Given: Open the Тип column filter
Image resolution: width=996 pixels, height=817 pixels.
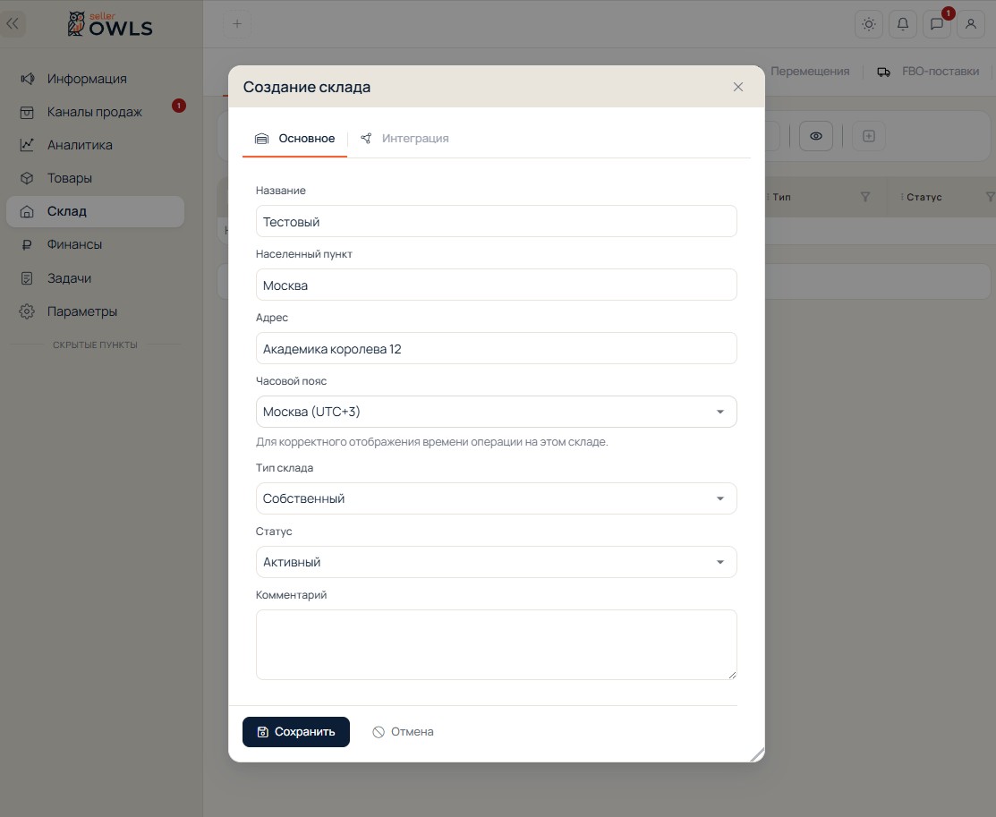Looking at the screenshot, I should tap(865, 197).
